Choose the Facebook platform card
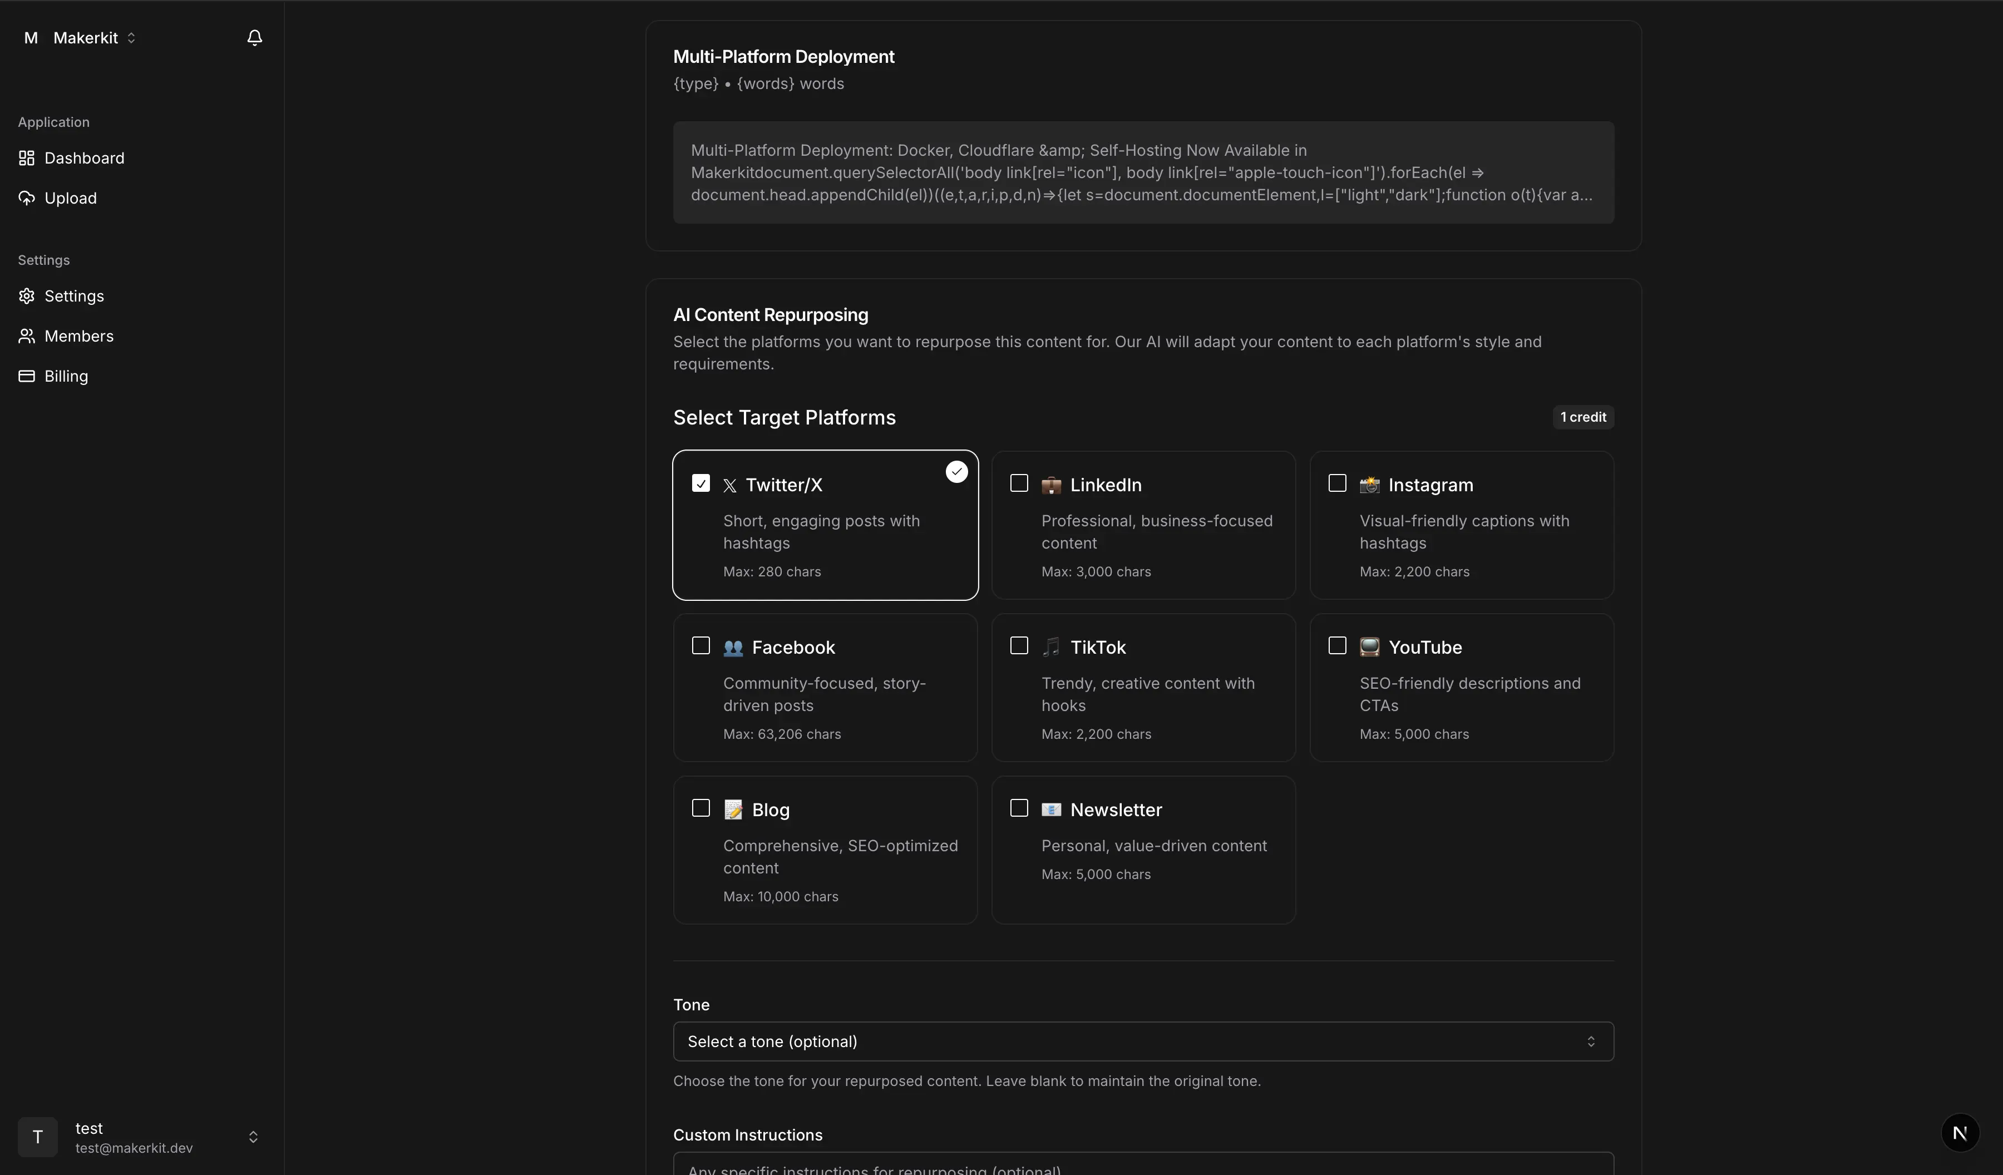The height and width of the screenshot is (1175, 2003). 824,688
